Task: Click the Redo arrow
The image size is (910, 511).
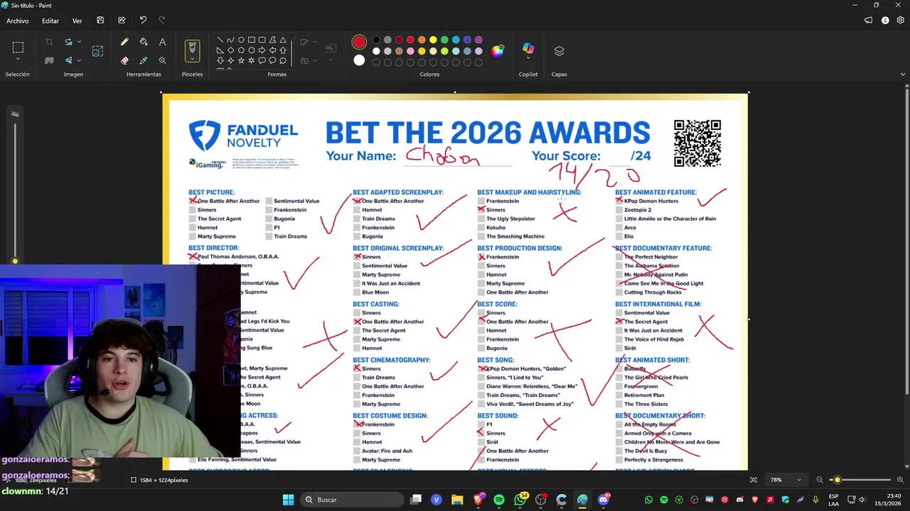Action: 161,21
